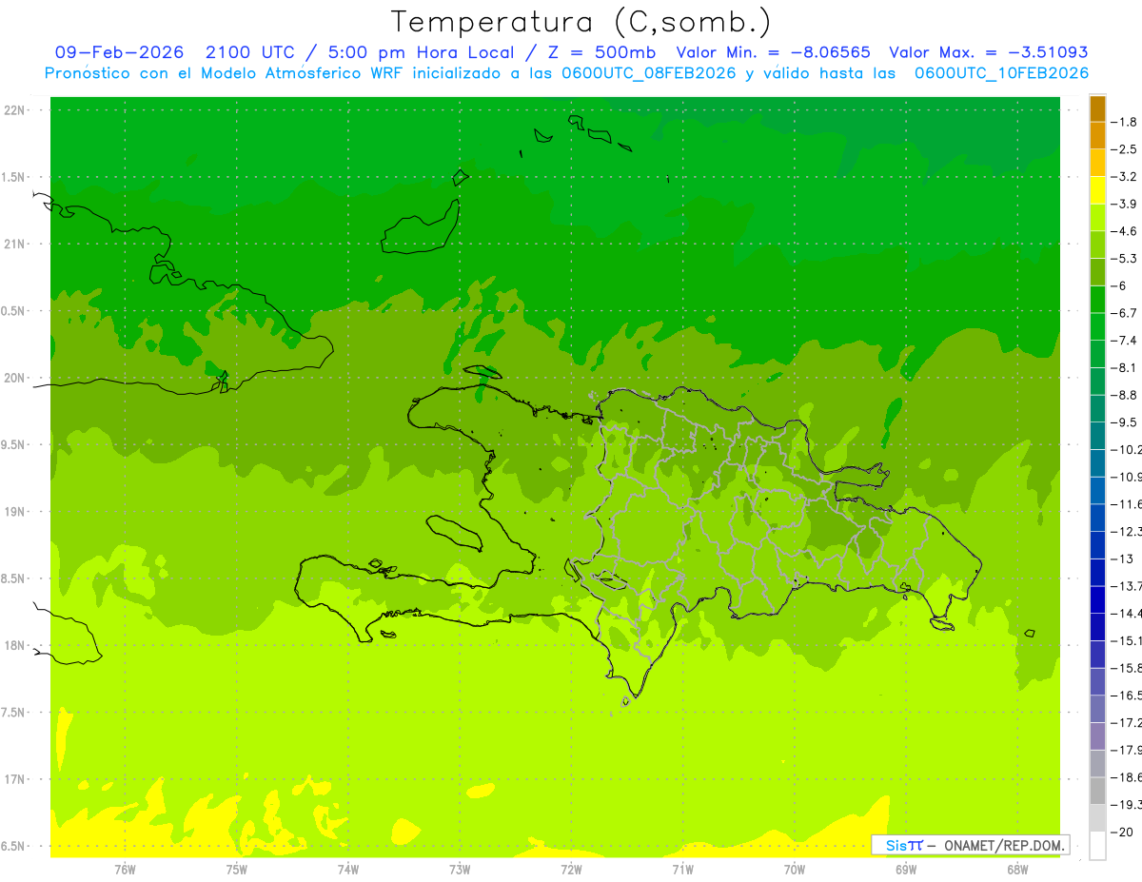Click the '0600UTC_08FEB2026' initialization timestamp
The image size is (1142, 882).
tap(649, 73)
